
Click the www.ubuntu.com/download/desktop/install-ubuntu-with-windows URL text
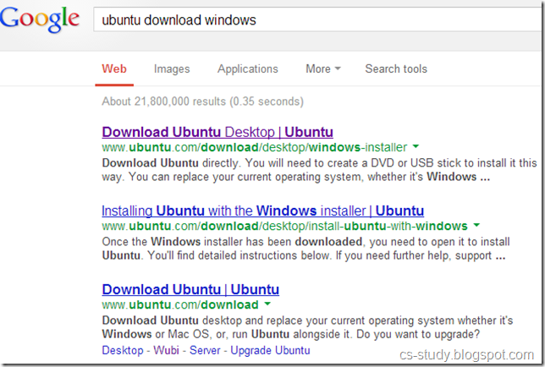point(284,226)
